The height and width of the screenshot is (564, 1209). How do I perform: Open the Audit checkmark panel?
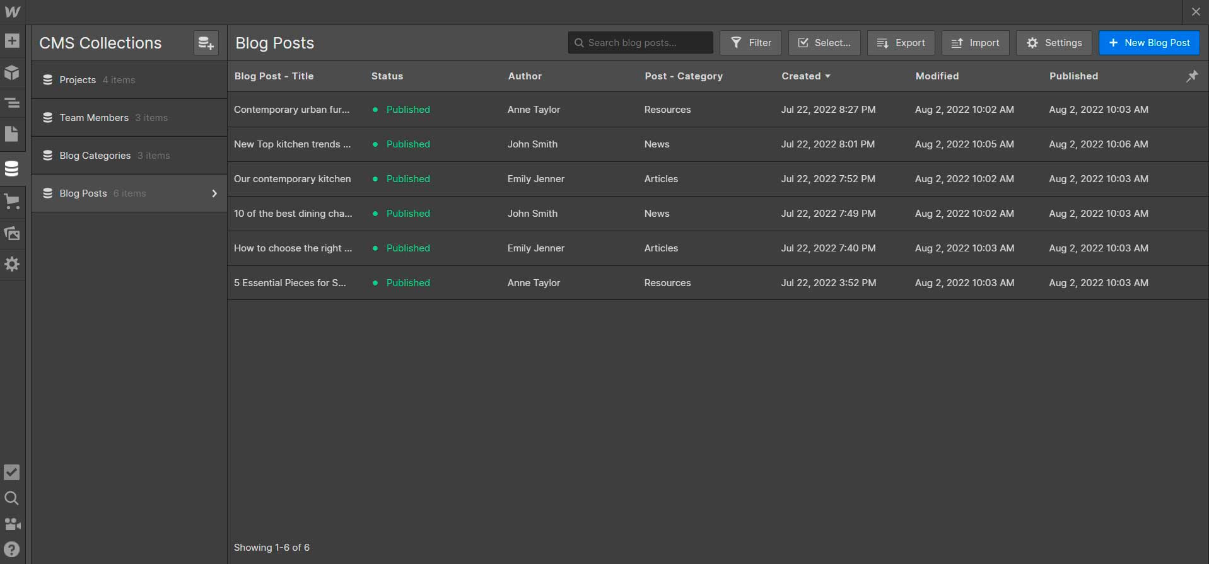click(x=12, y=473)
